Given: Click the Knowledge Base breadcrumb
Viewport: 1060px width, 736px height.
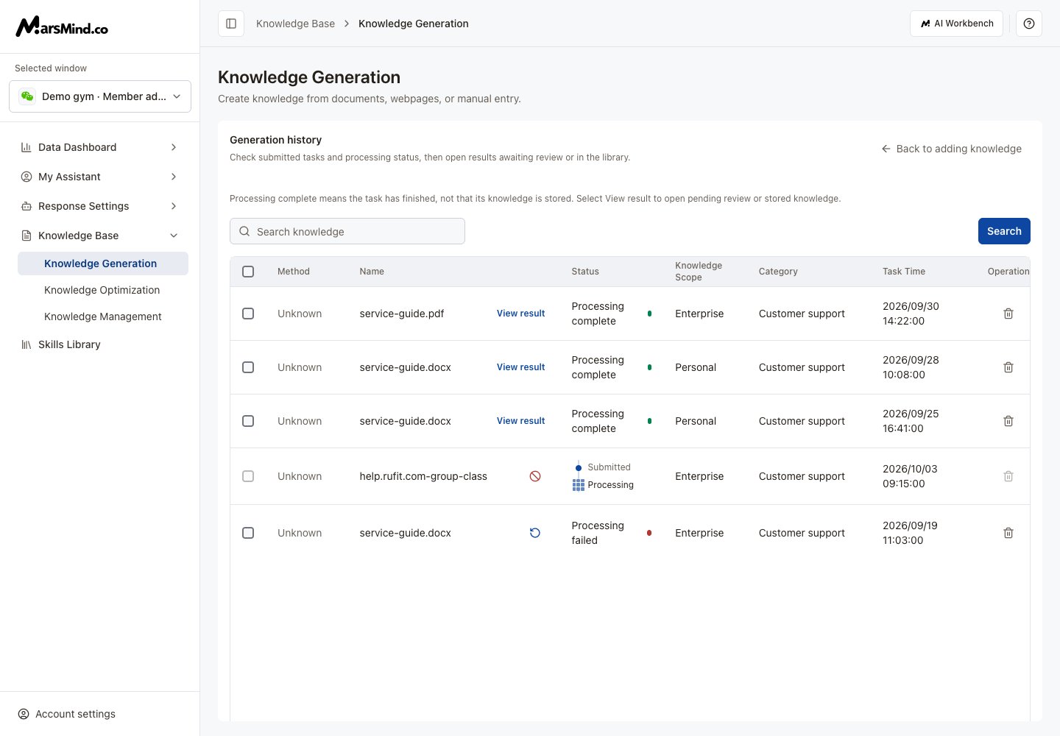Looking at the screenshot, I should tap(295, 24).
